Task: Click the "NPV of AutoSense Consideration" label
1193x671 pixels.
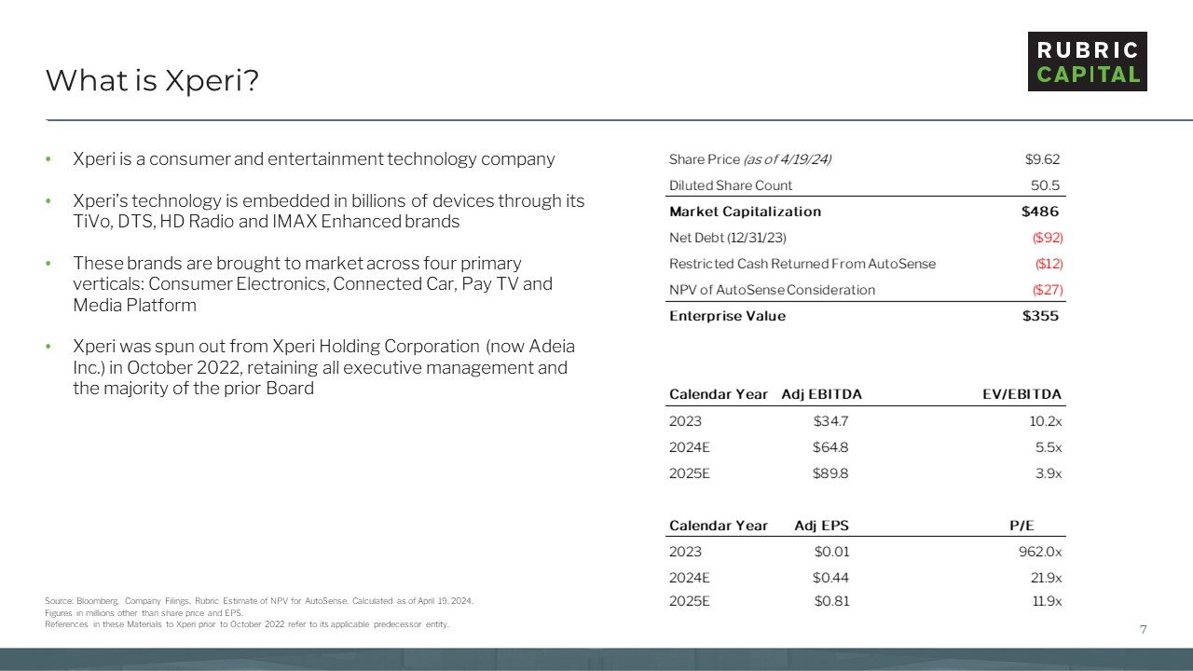Action: pyautogui.click(x=773, y=290)
